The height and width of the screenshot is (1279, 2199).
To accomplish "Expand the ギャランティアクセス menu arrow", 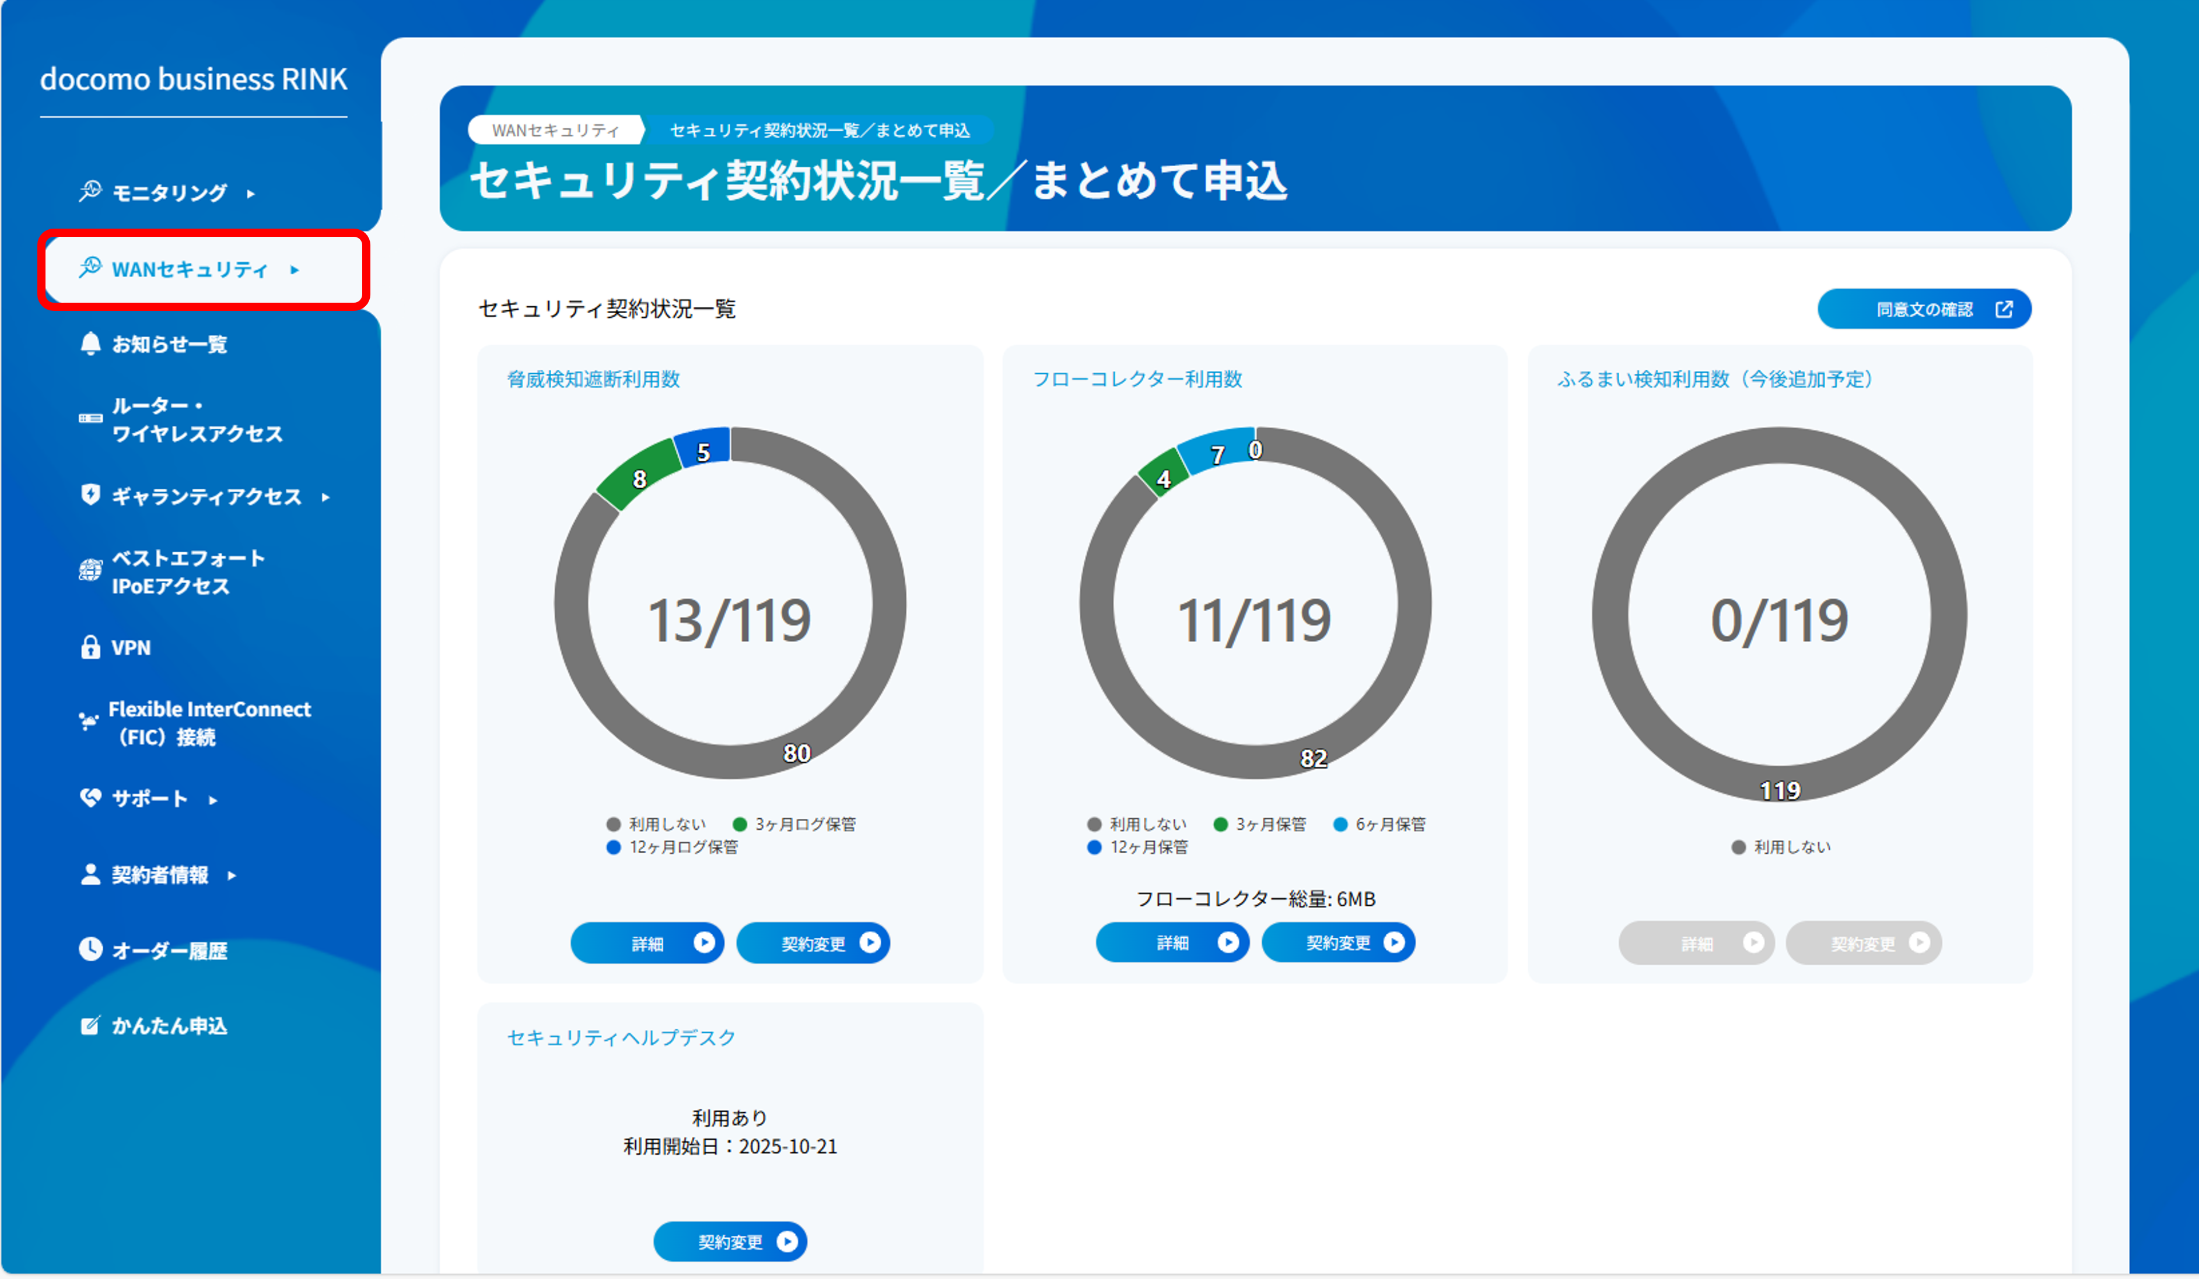I will (x=327, y=497).
